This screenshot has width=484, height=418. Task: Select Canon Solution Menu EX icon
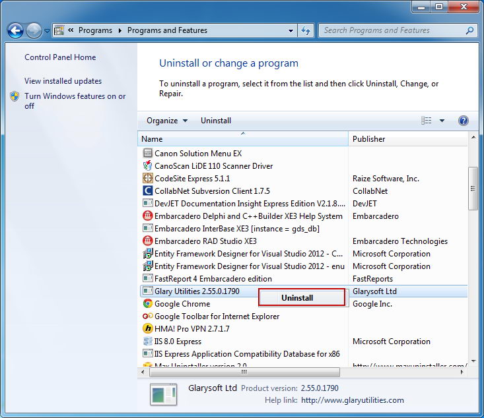pos(148,153)
